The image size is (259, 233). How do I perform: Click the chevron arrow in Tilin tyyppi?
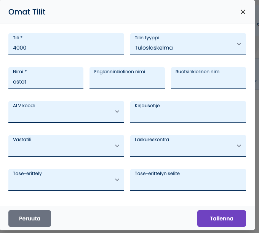(239, 44)
